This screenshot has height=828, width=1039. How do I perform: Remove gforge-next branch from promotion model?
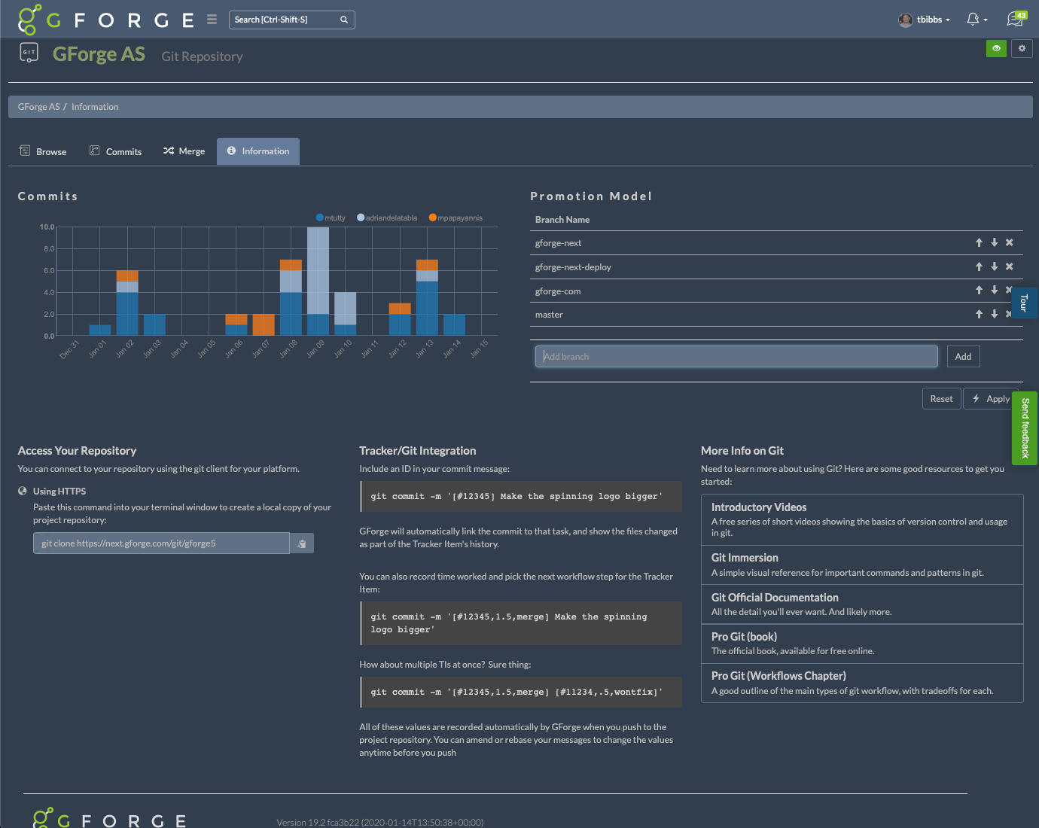pyautogui.click(x=1010, y=242)
